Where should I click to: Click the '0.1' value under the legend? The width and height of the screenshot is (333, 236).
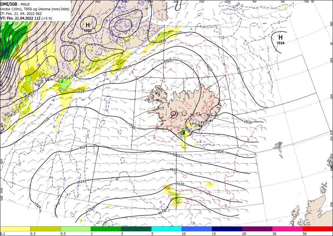[x=2, y=234]
